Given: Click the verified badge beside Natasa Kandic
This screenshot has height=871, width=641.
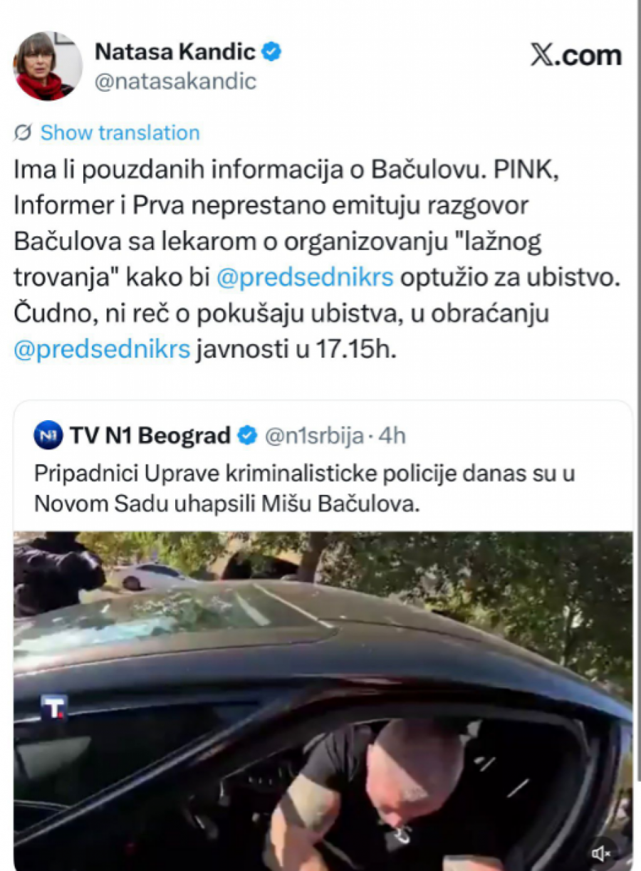Looking at the screenshot, I should click(273, 52).
